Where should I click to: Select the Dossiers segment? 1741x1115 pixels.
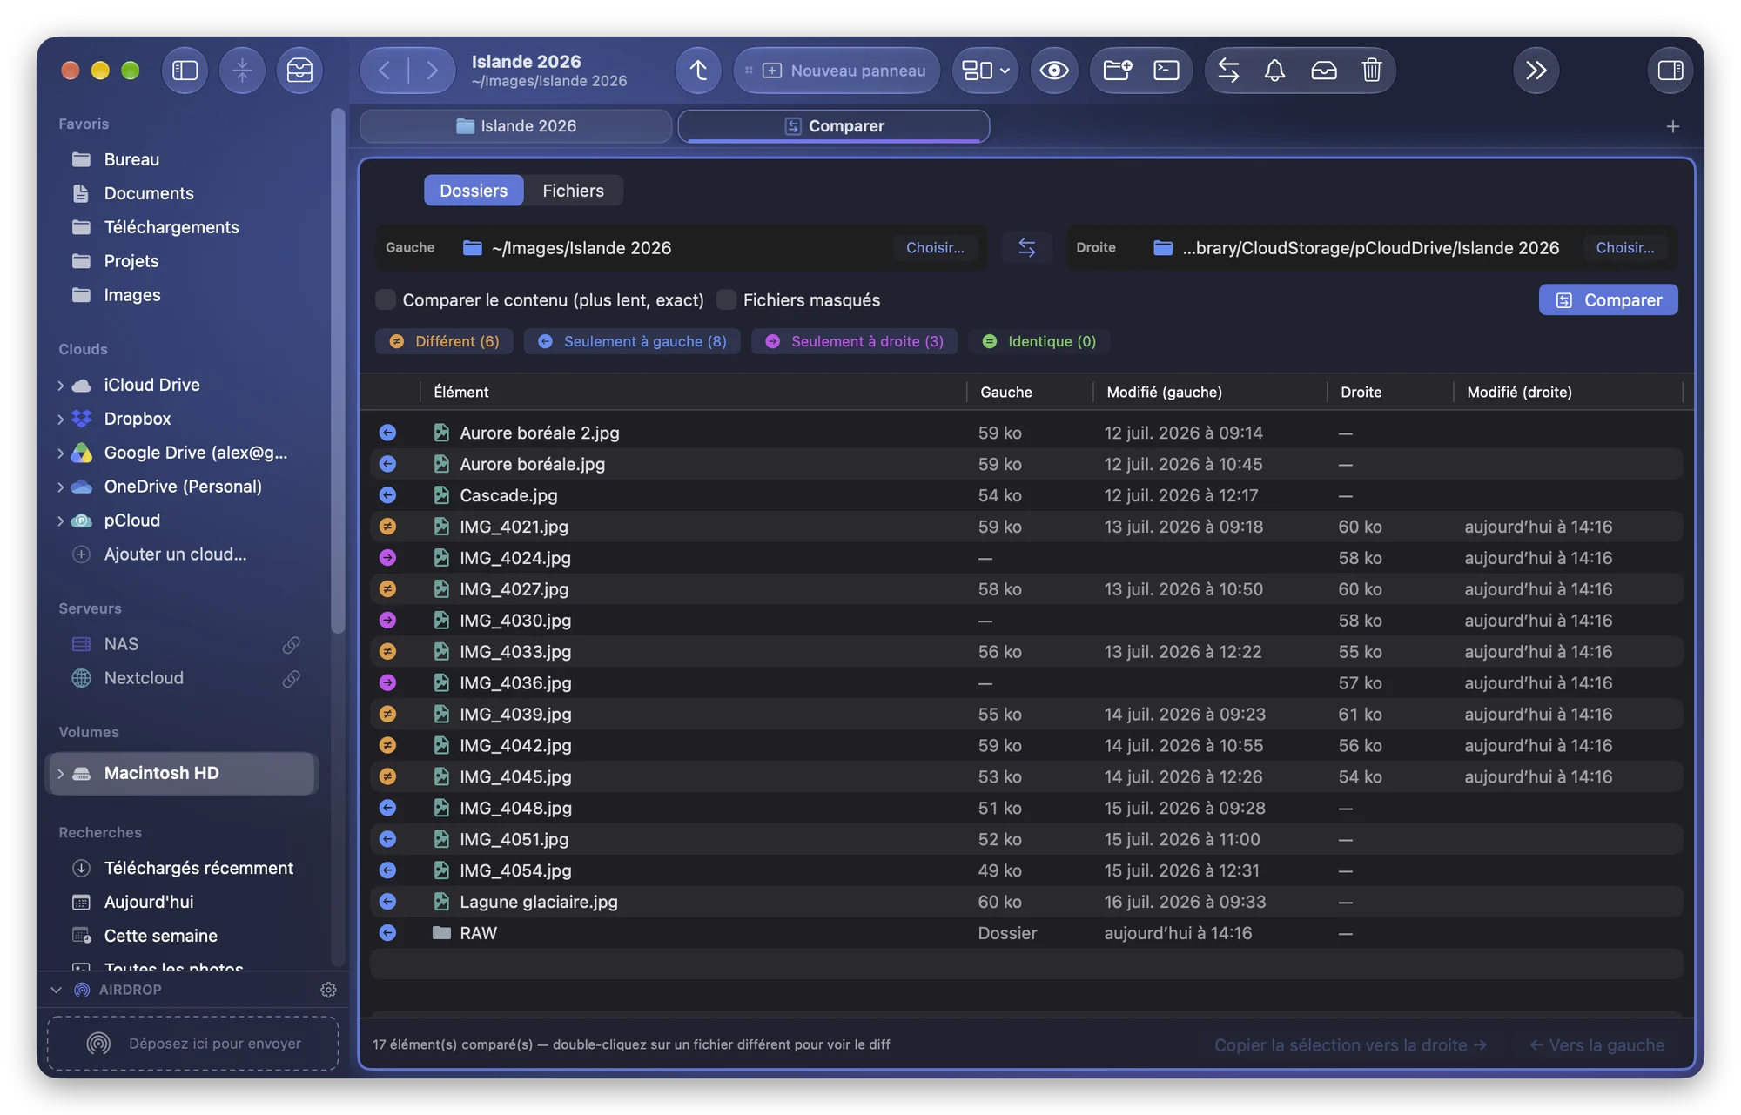click(474, 191)
